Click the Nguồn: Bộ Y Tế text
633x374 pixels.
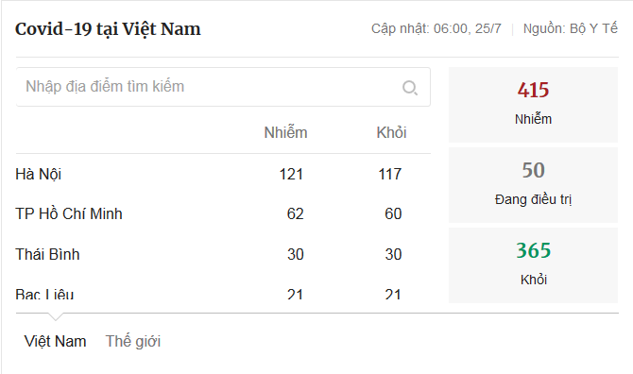tap(570, 28)
